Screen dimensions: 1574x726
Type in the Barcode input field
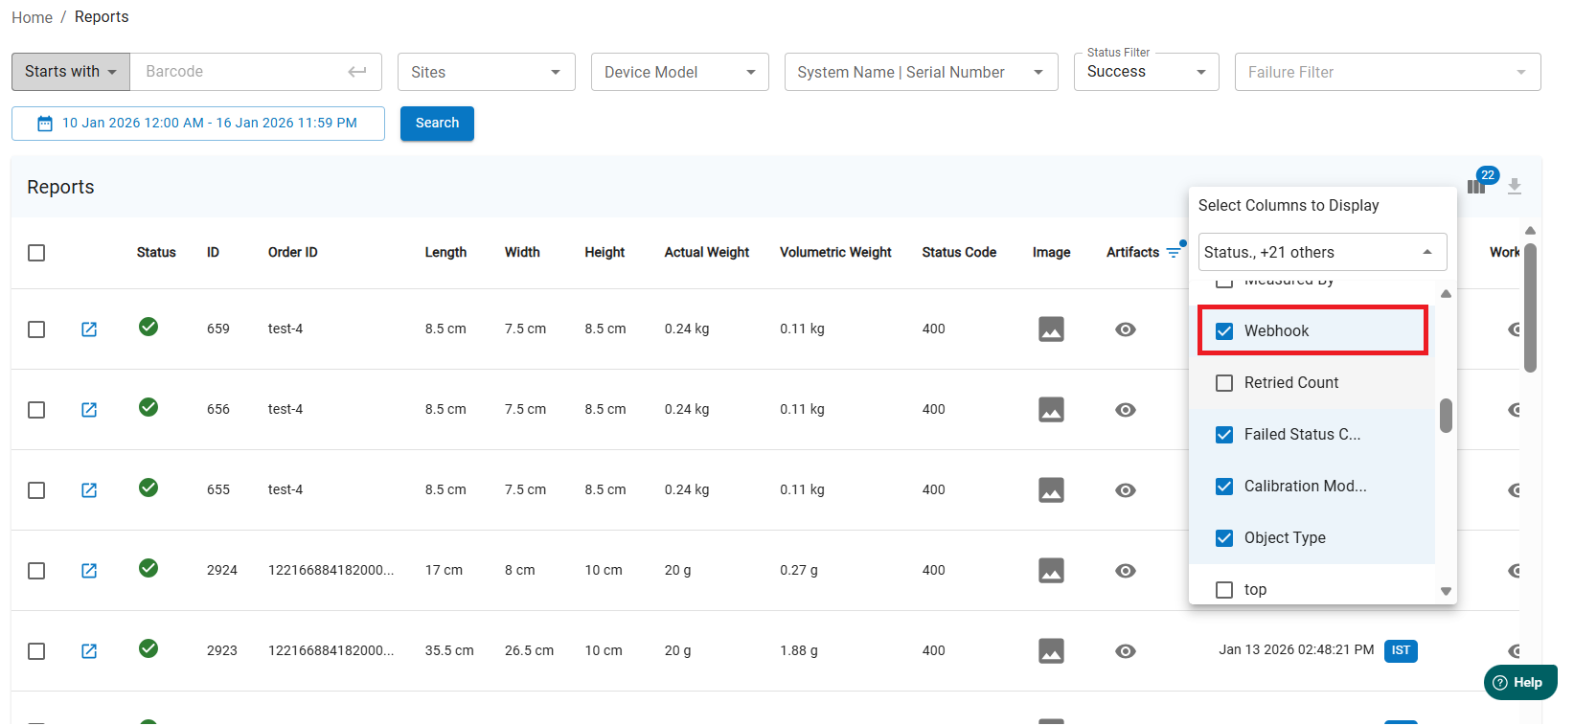[x=240, y=72]
